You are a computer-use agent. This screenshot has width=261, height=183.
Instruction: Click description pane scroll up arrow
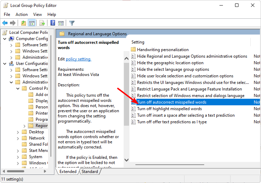[126, 59]
